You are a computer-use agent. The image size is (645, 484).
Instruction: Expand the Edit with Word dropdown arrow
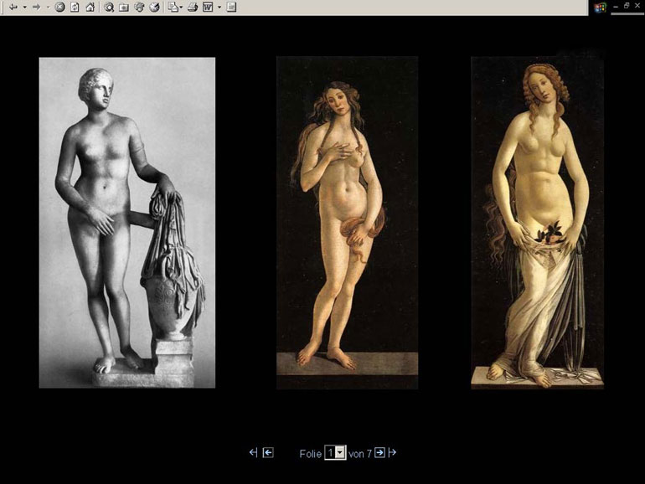coord(219,7)
